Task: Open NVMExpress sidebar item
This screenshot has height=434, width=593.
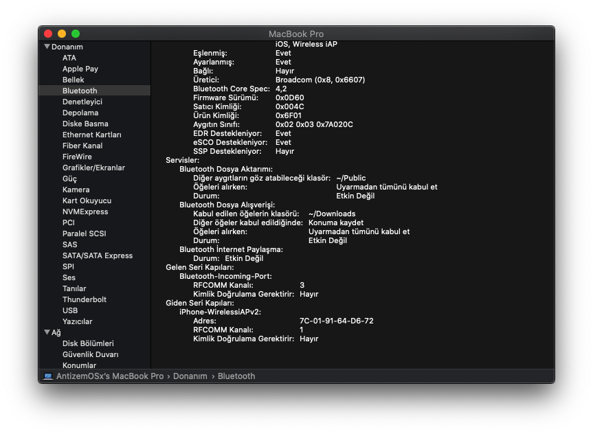Action: pos(85,212)
